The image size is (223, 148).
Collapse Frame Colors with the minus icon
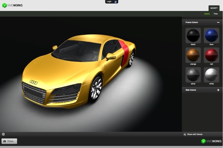218,22
